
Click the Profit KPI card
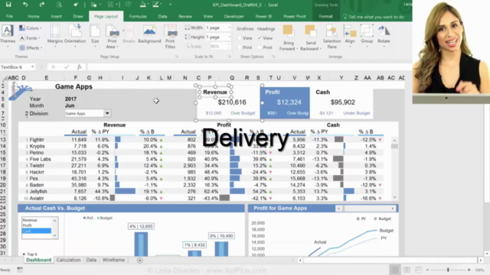click(x=285, y=102)
